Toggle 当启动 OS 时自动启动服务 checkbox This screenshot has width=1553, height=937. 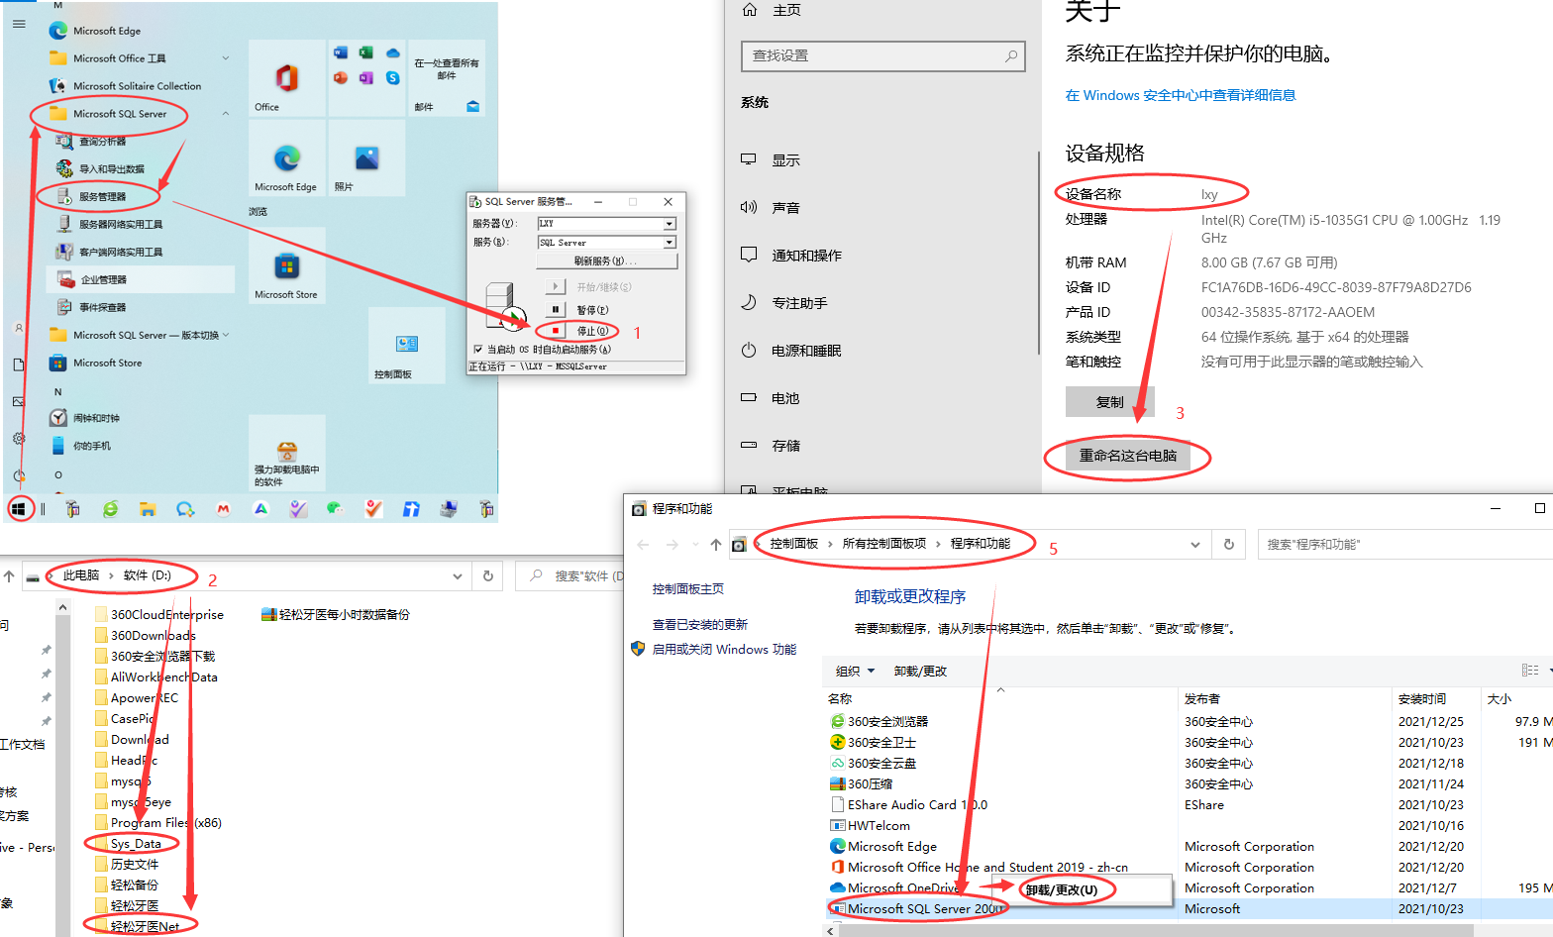(478, 350)
